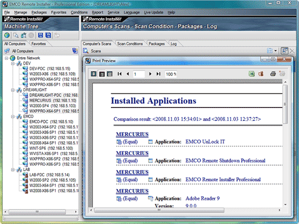Screen dimensions: 299x224
Task: Click the network scan icon beside the magnifier
Action: [24, 35]
